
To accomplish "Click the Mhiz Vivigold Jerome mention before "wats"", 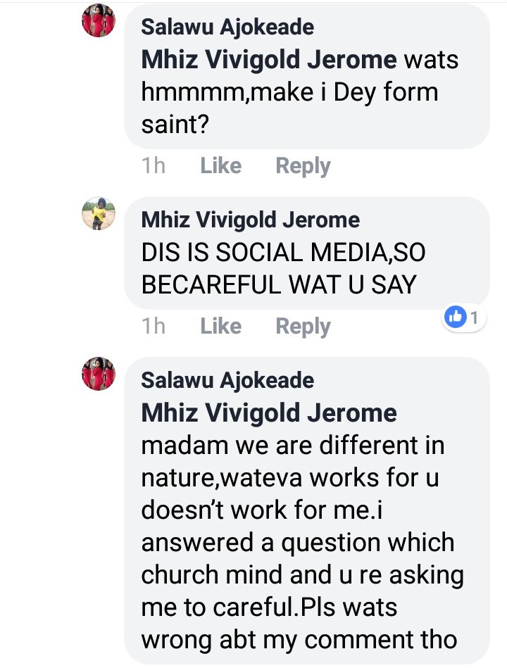I will click(269, 60).
